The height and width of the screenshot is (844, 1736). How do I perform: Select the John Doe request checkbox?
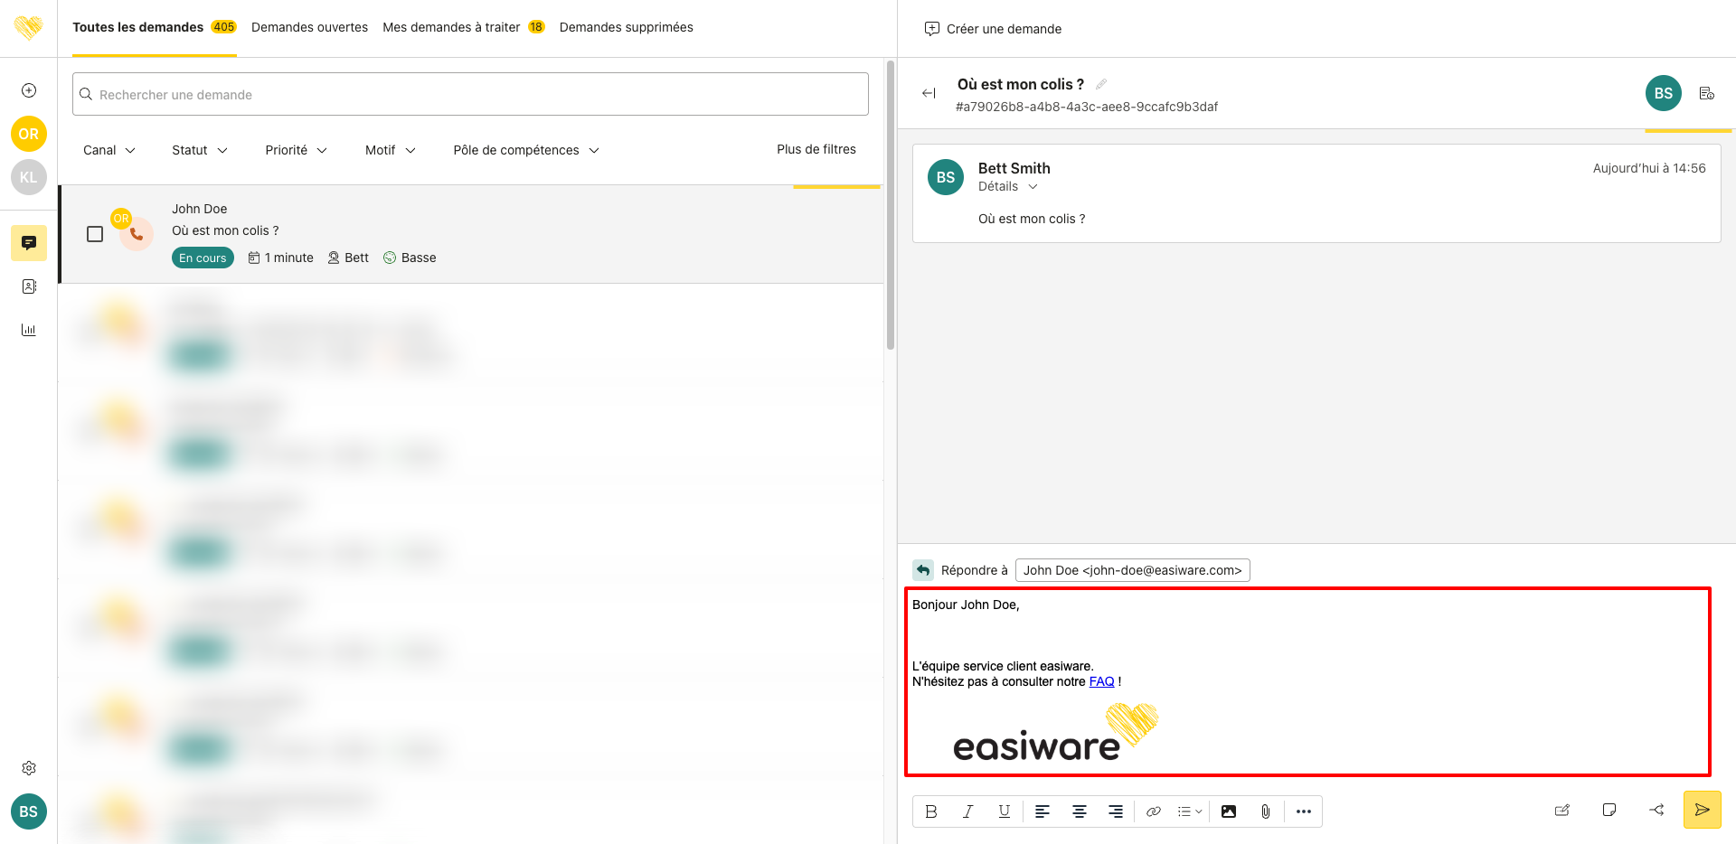tap(95, 234)
